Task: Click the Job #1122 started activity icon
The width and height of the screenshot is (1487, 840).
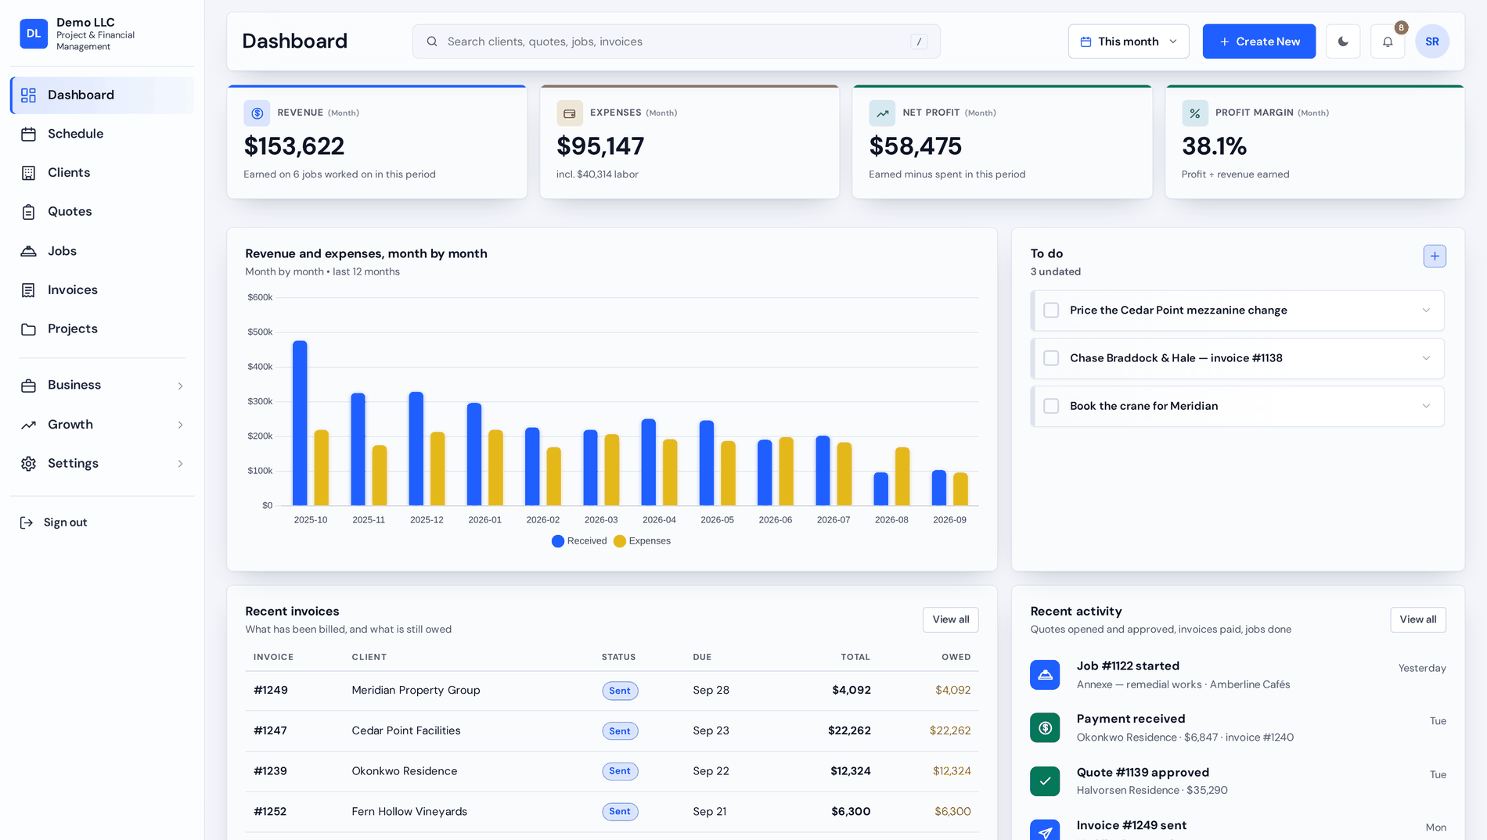Action: click(x=1045, y=674)
